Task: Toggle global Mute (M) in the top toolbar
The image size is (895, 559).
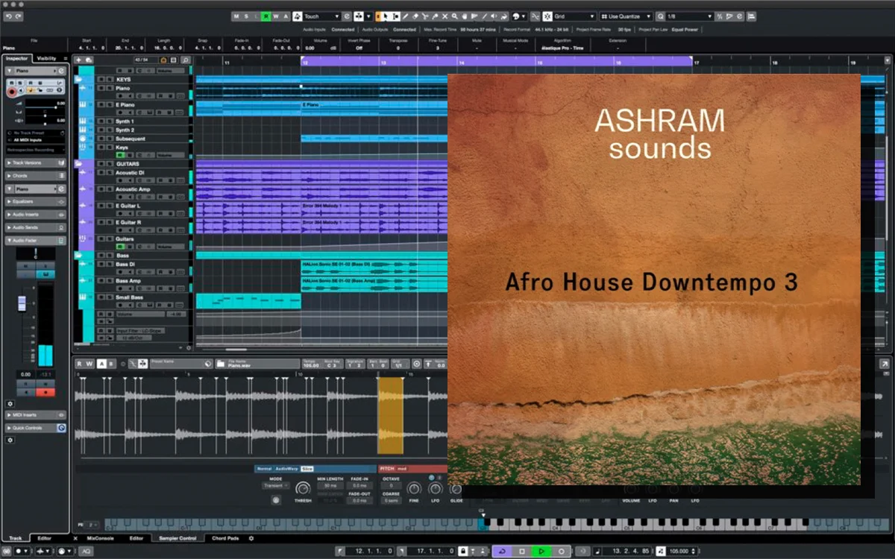Action: pyautogui.click(x=236, y=16)
